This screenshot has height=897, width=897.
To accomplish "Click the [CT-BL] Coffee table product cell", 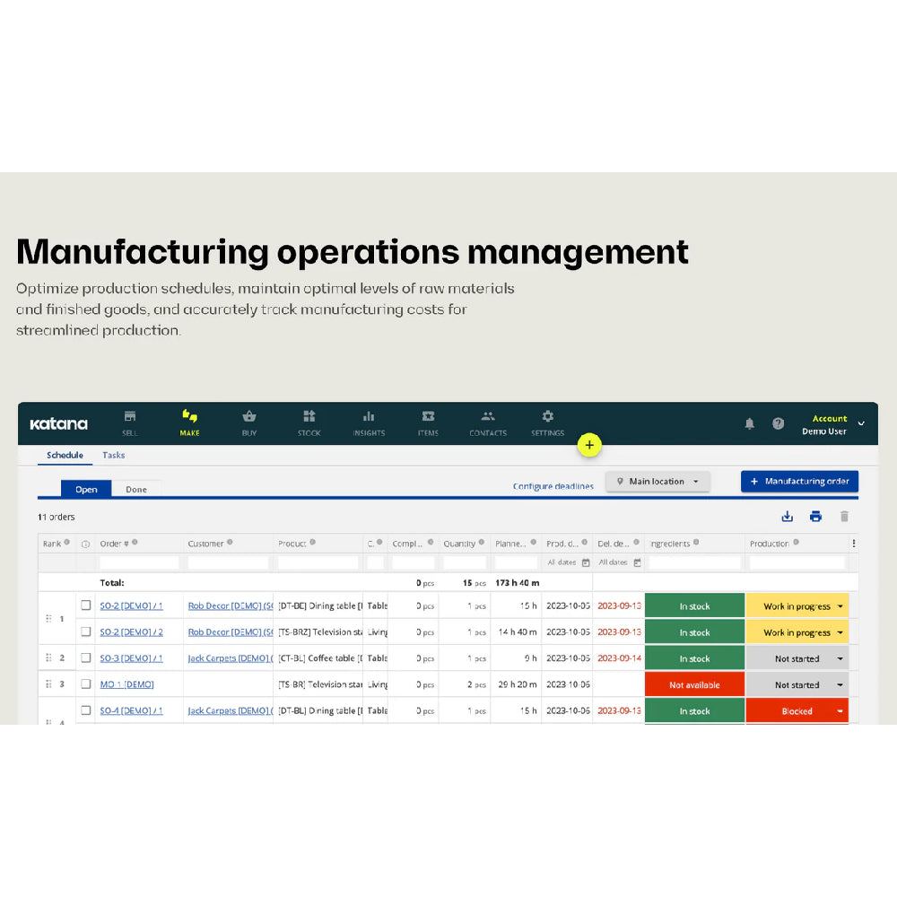I will pyautogui.click(x=320, y=658).
